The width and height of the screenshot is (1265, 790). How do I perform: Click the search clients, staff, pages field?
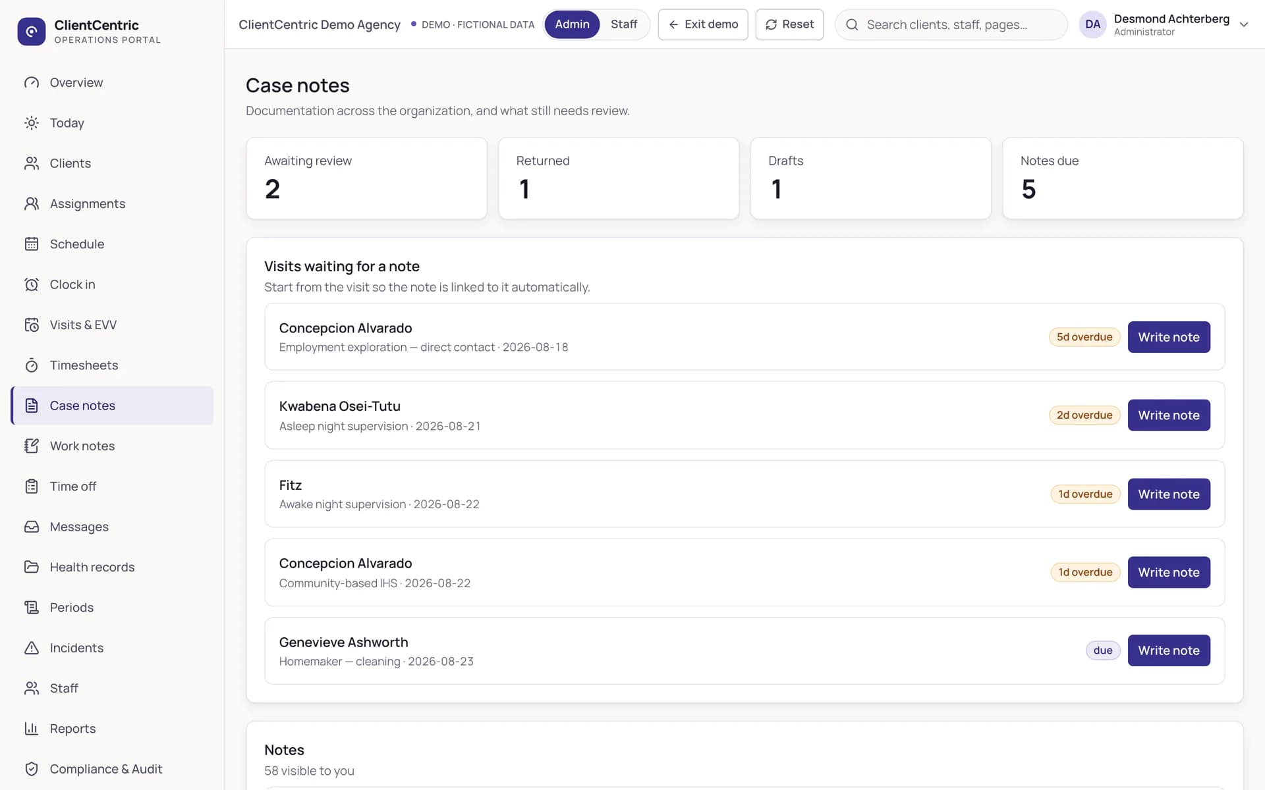(951, 24)
